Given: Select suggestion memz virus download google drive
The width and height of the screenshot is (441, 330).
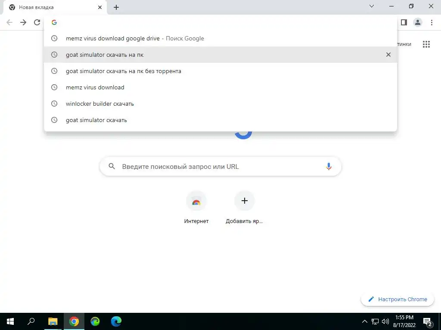Looking at the screenshot, I should [x=220, y=38].
